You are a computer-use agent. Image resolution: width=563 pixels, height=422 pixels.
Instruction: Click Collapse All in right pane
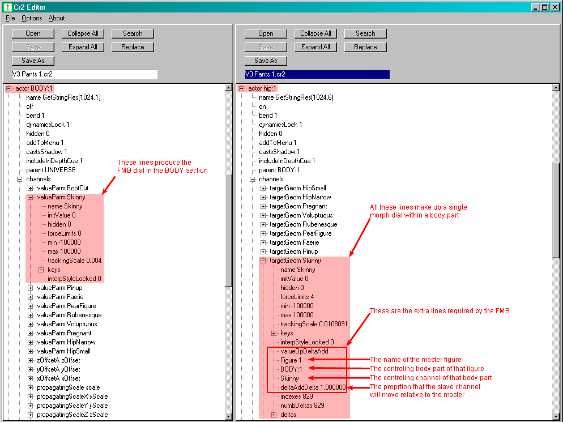315,33
